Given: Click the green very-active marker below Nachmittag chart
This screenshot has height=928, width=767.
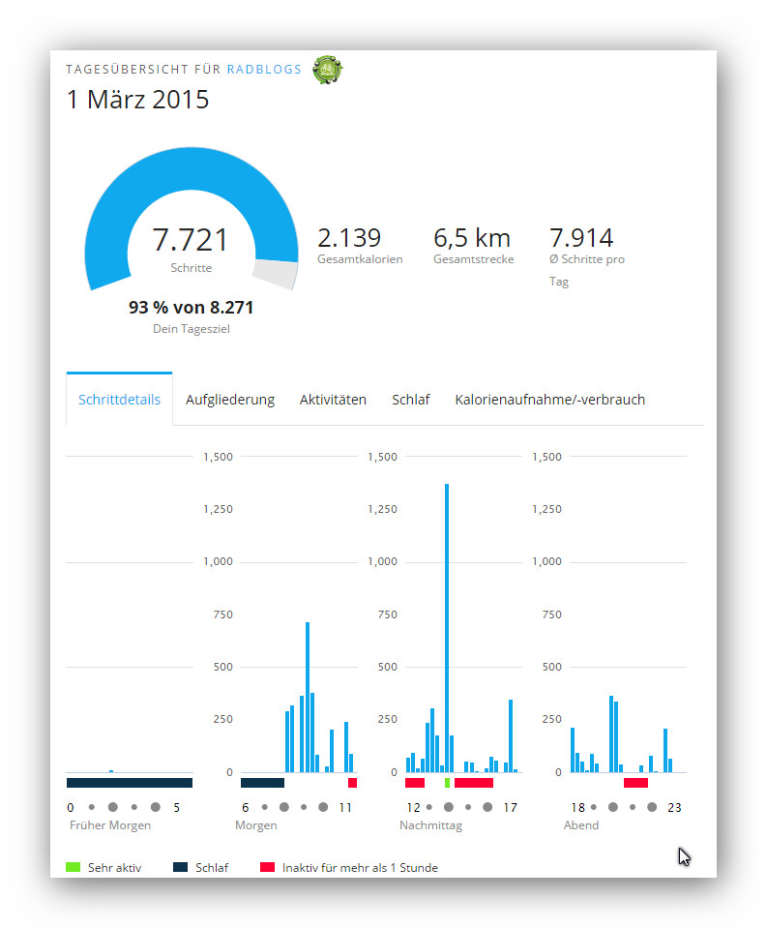Looking at the screenshot, I should coord(447,782).
